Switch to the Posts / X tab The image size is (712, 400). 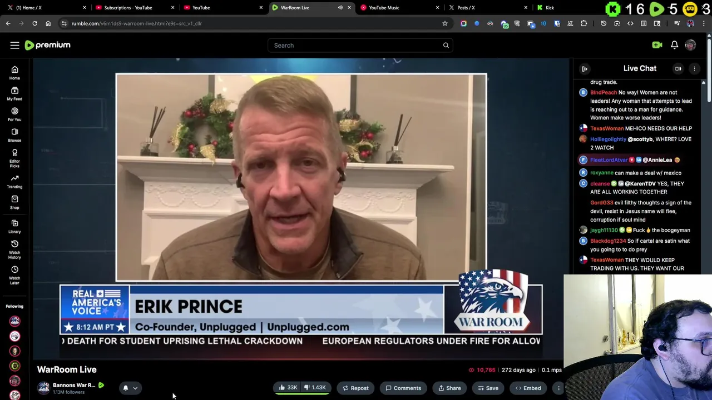[x=488, y=8]
